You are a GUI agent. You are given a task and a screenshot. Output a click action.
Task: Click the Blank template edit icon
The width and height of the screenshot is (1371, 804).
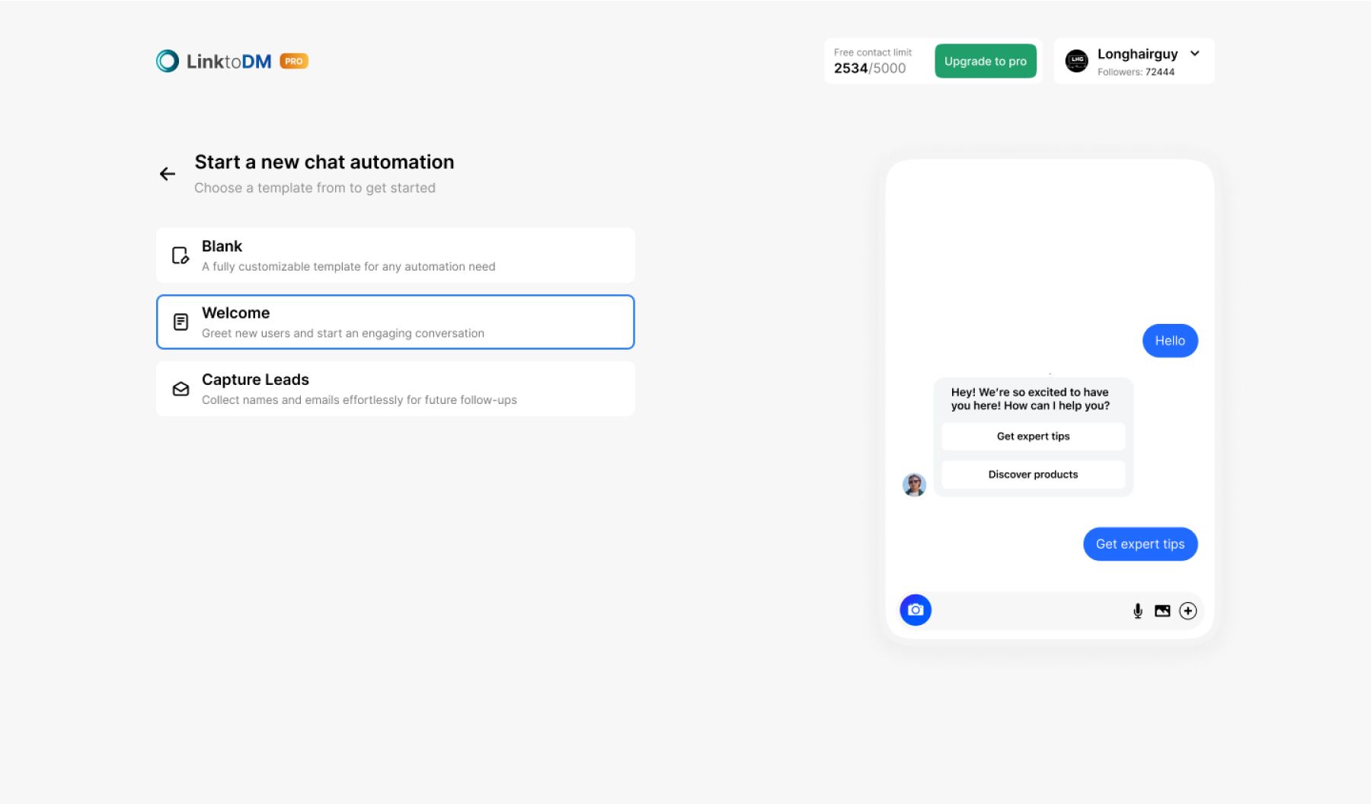tap(181, 255)
